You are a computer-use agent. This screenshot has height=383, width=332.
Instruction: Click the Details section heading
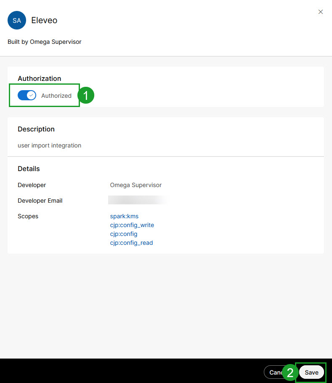29,169
